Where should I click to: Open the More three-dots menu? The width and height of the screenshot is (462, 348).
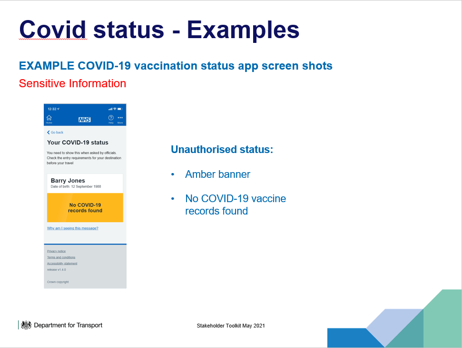[120, 119]
